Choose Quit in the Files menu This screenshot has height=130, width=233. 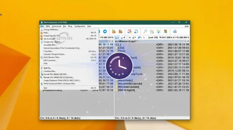[x=69, y=88]
